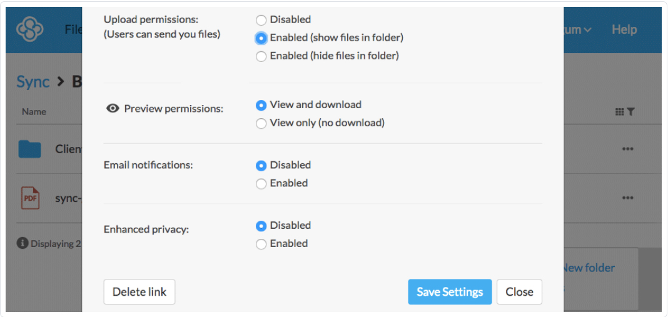This screenshot has width=668, height=317.
Task: Open the folder row's ellipsis menu
Action: pos(627,149)
